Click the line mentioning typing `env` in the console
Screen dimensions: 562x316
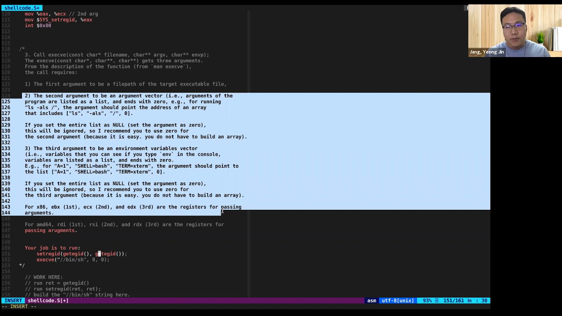[123, 154]
